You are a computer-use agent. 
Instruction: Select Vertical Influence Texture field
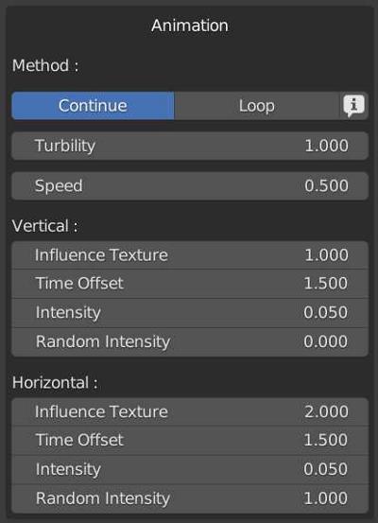pos(190,255)
